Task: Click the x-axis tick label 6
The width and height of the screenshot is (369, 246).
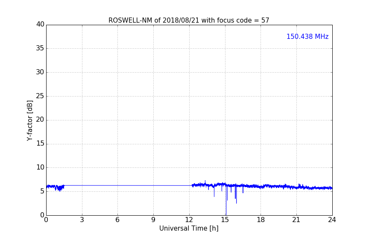Action: click(x=117, y=220)
